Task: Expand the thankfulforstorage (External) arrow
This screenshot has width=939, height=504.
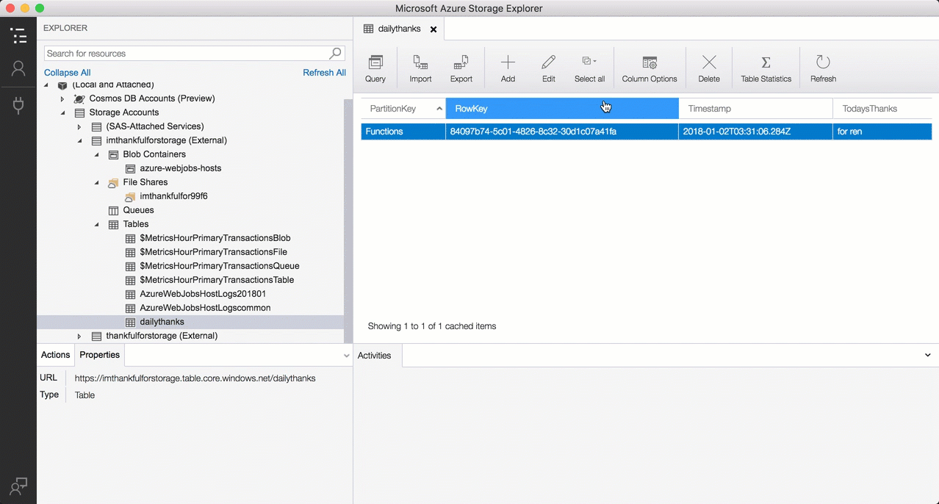Action: [x=79, y=336]
